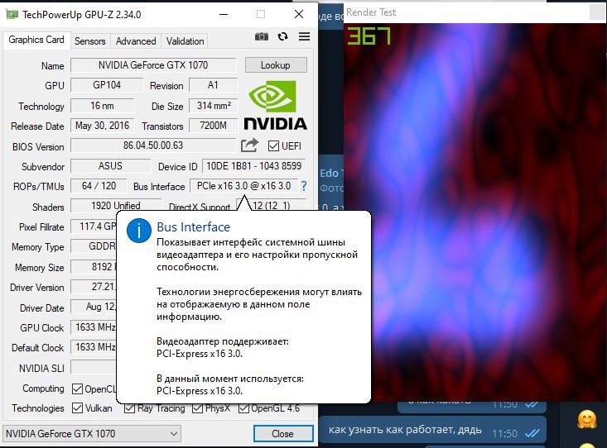Image resolution: width=607 pixels, height=448 pixels.
Task: Toggle the Ray Tracing checkbox
Action: pos(130,408)
